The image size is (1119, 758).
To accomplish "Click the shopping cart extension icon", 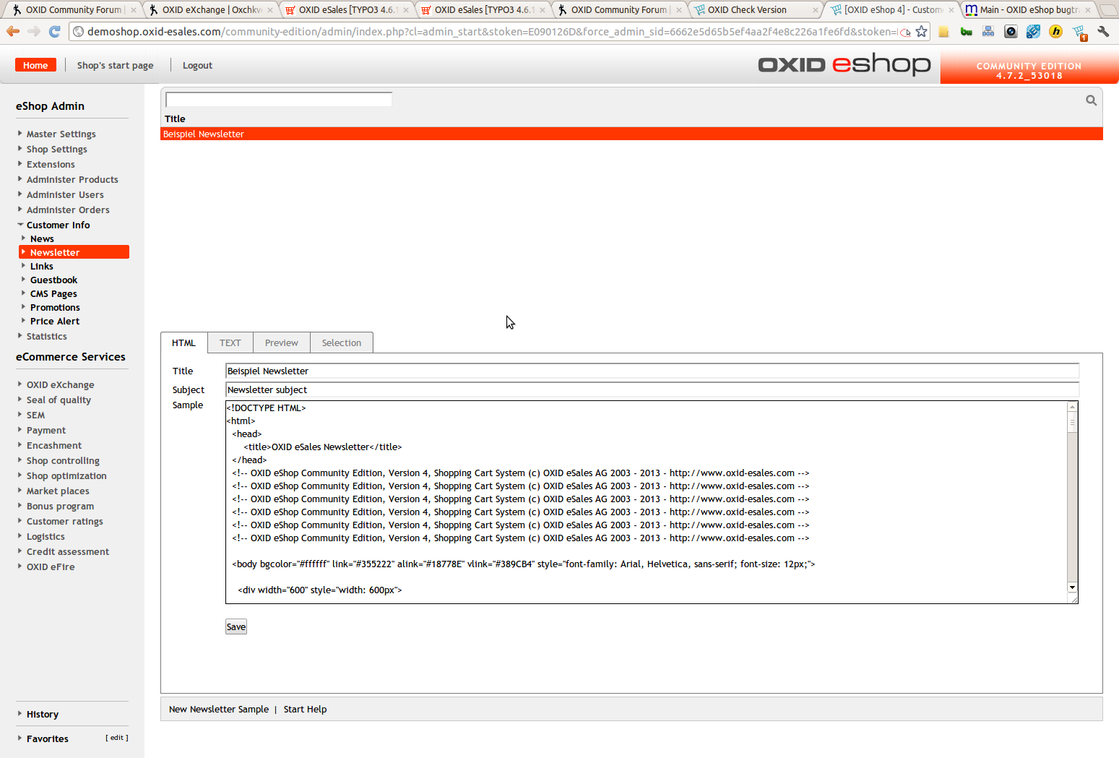I will (1079, 32).
